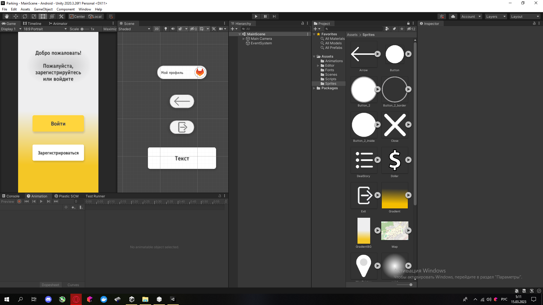Open the Cloud services icon

453,16
